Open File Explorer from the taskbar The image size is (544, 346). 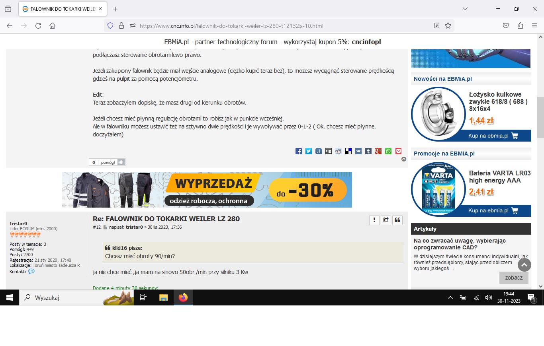[x=163, y=297]
